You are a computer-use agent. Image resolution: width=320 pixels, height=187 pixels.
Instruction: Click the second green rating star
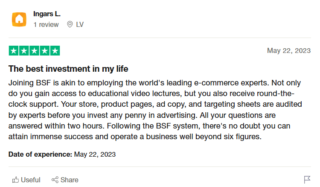tap(24, 51)
